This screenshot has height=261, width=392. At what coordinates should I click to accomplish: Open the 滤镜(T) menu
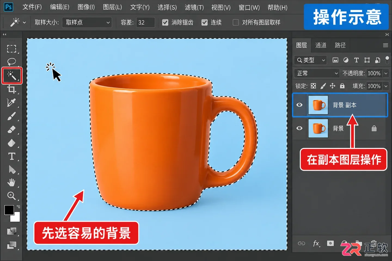(194, 7)
